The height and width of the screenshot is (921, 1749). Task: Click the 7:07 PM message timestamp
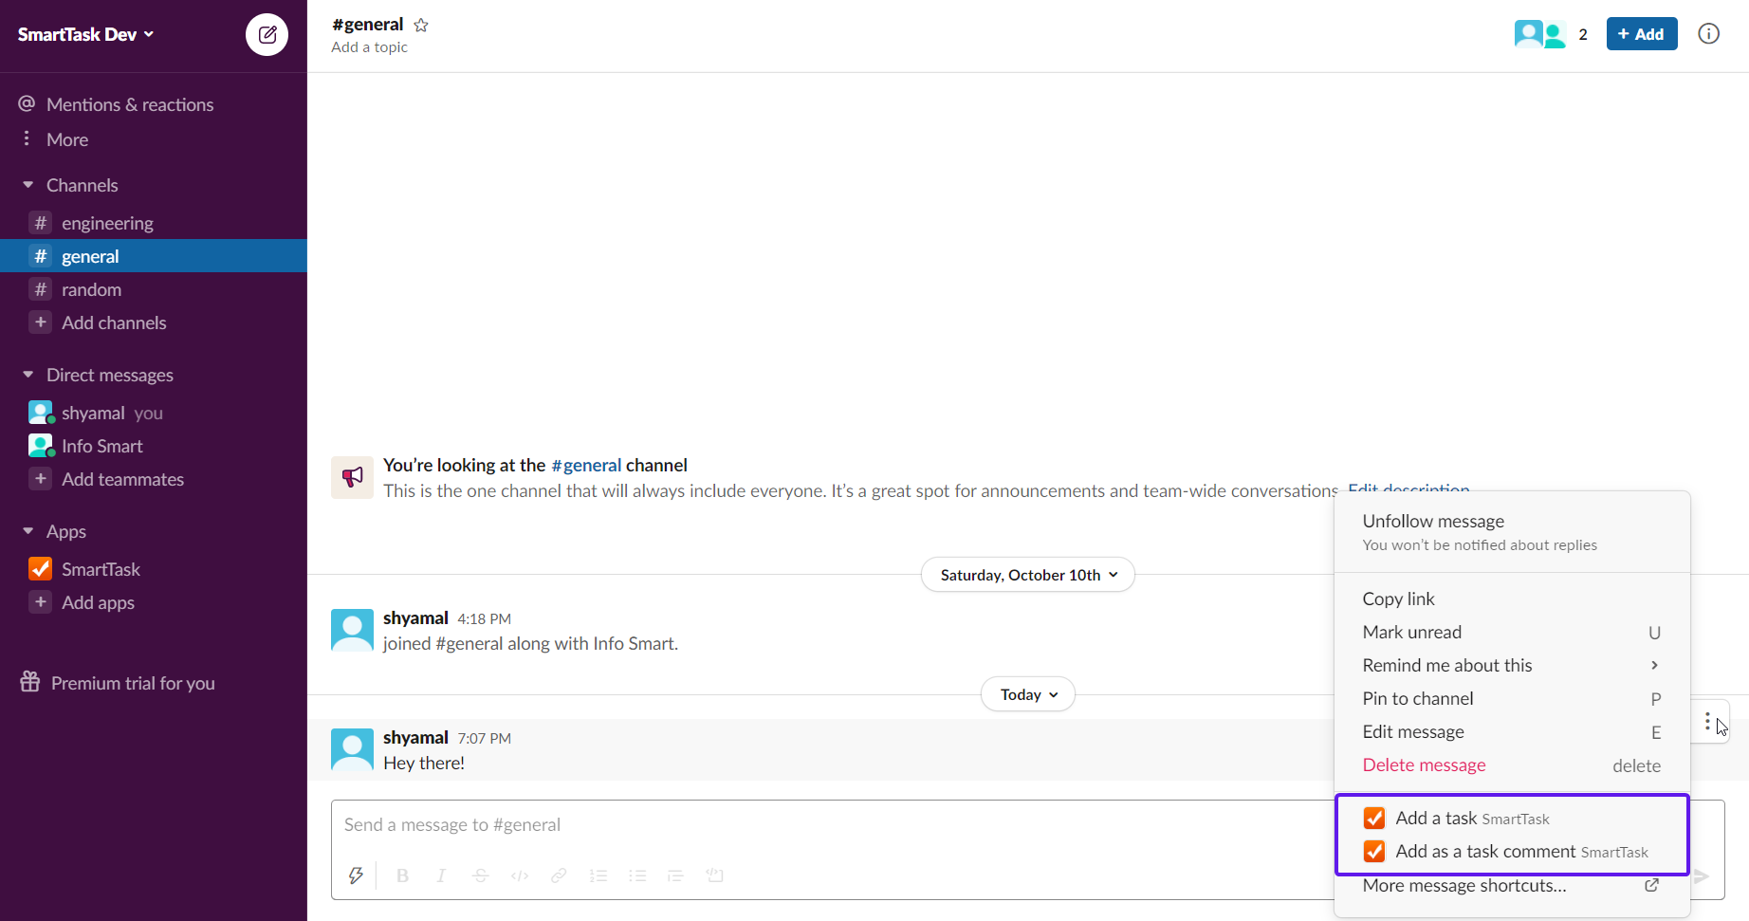click(x=485, y=738)
